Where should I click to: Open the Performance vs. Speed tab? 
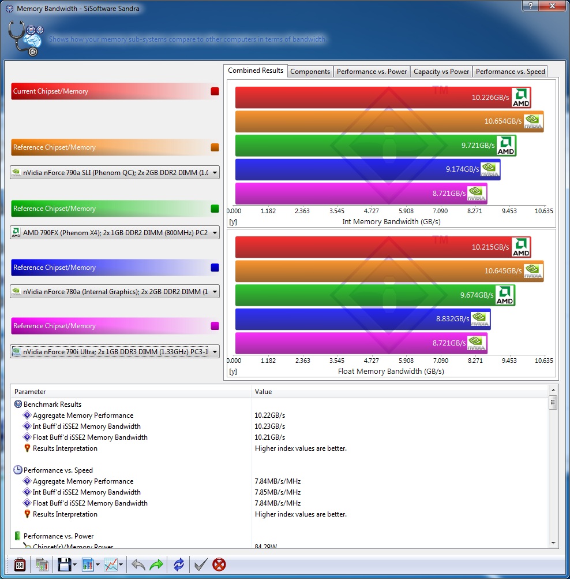tap(510, 72)
